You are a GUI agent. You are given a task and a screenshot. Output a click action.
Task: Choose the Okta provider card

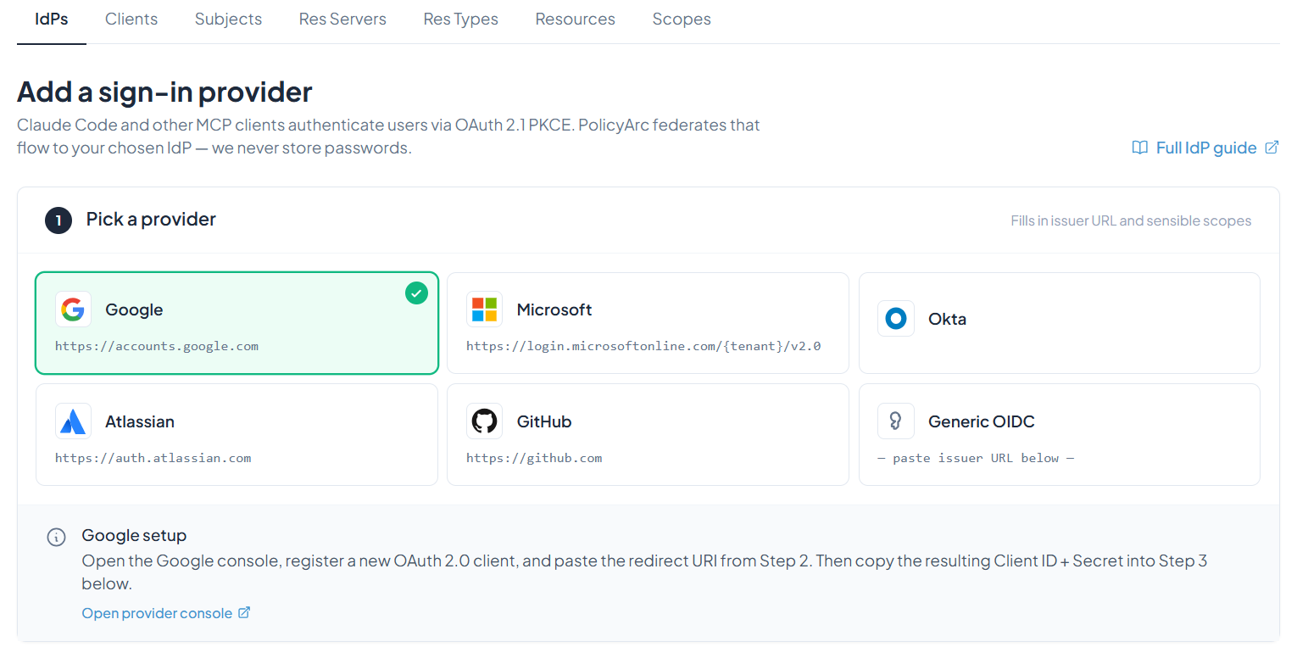[x=1060, y=323]
